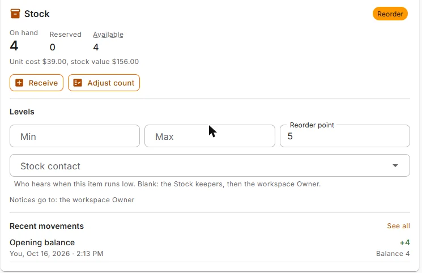Select the Stock contact combo box

[210, 165]
